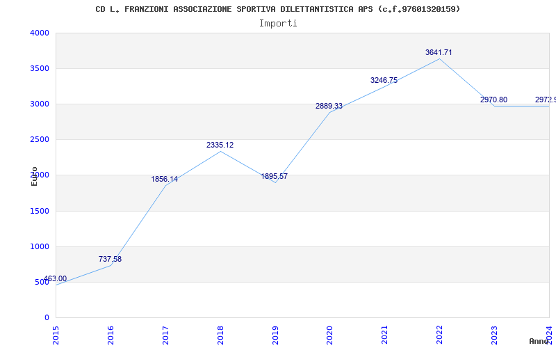Select x-axis year 2016
556x348 pixels.
(x=111, y=335)
